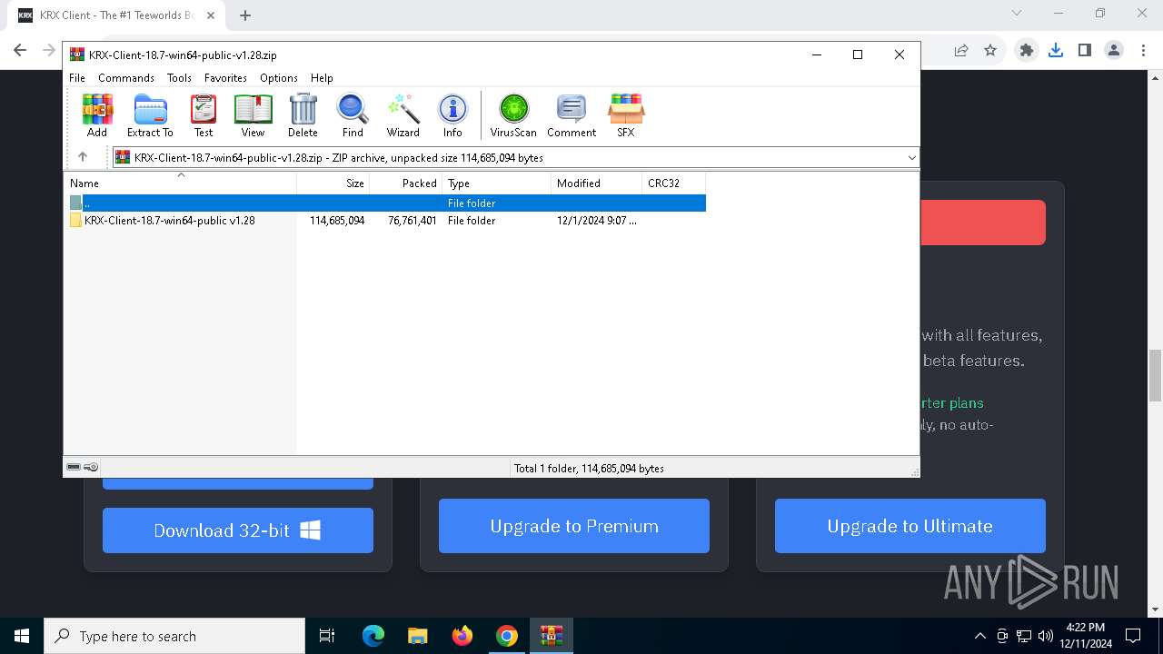
Task: Open the Tools menu
Action: point(179,78)
